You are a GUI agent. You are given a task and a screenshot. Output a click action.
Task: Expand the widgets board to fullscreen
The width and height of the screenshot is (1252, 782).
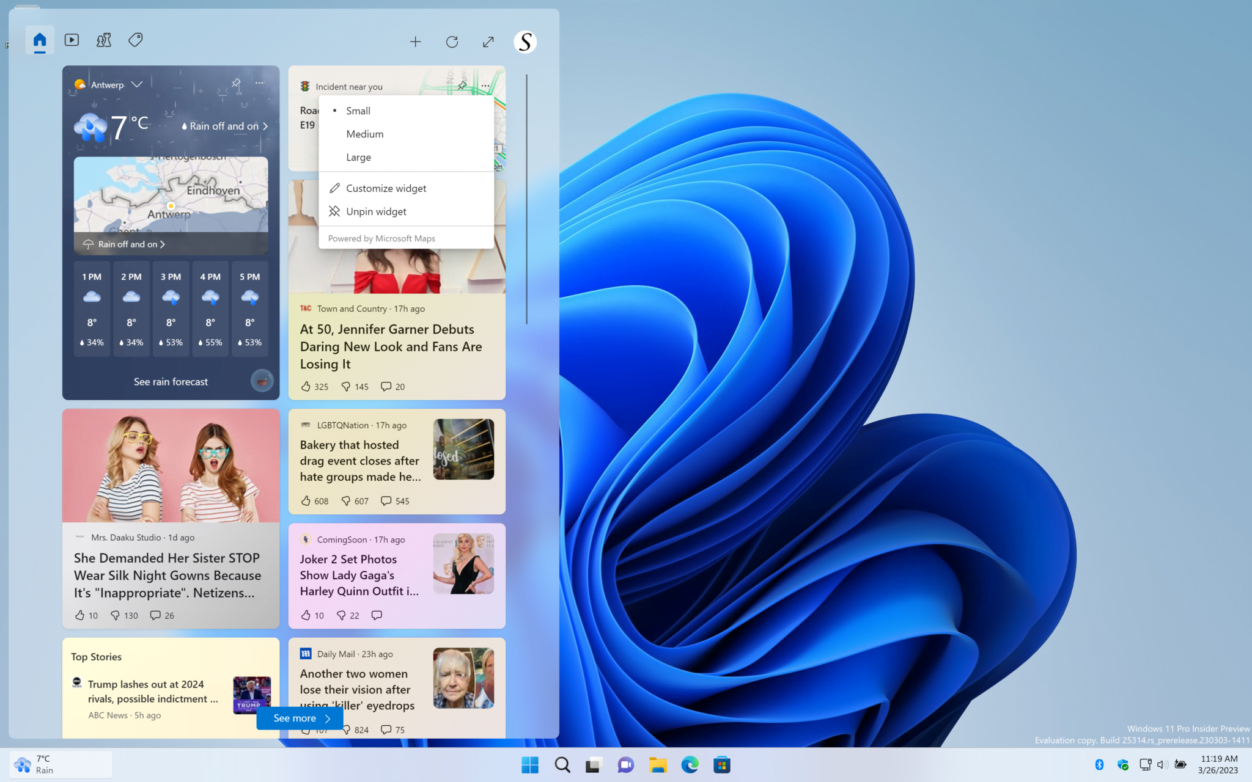pos(488,42)
